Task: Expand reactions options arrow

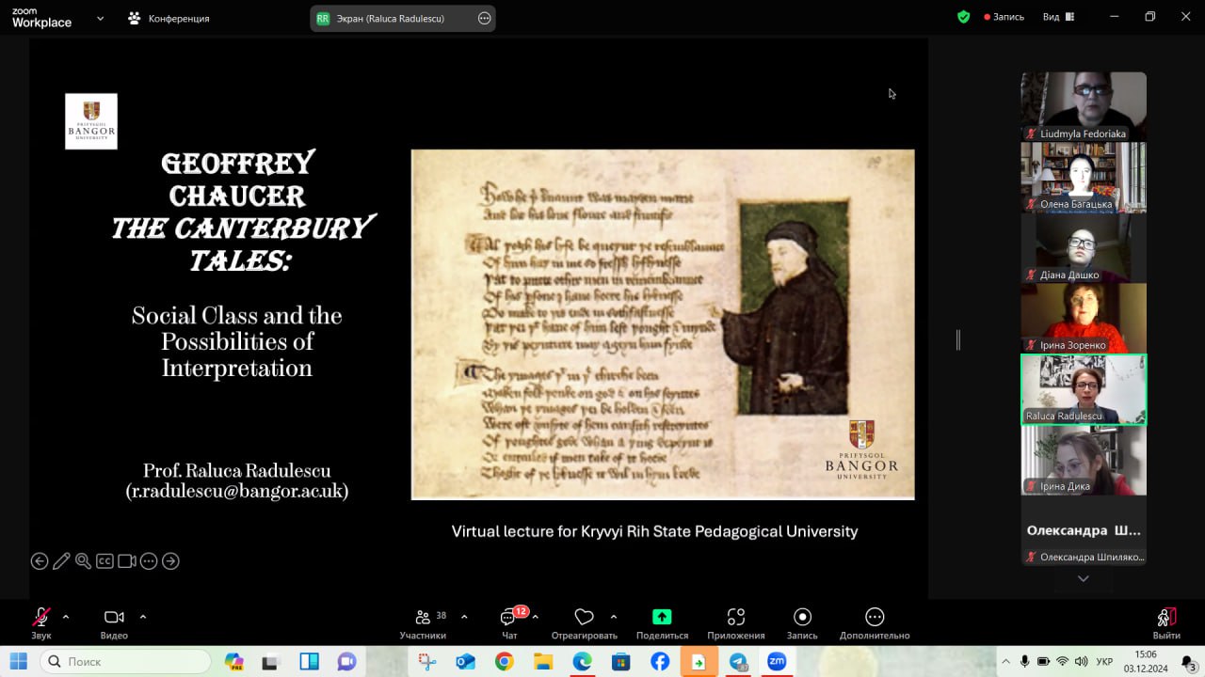Action: coord(614,617)
